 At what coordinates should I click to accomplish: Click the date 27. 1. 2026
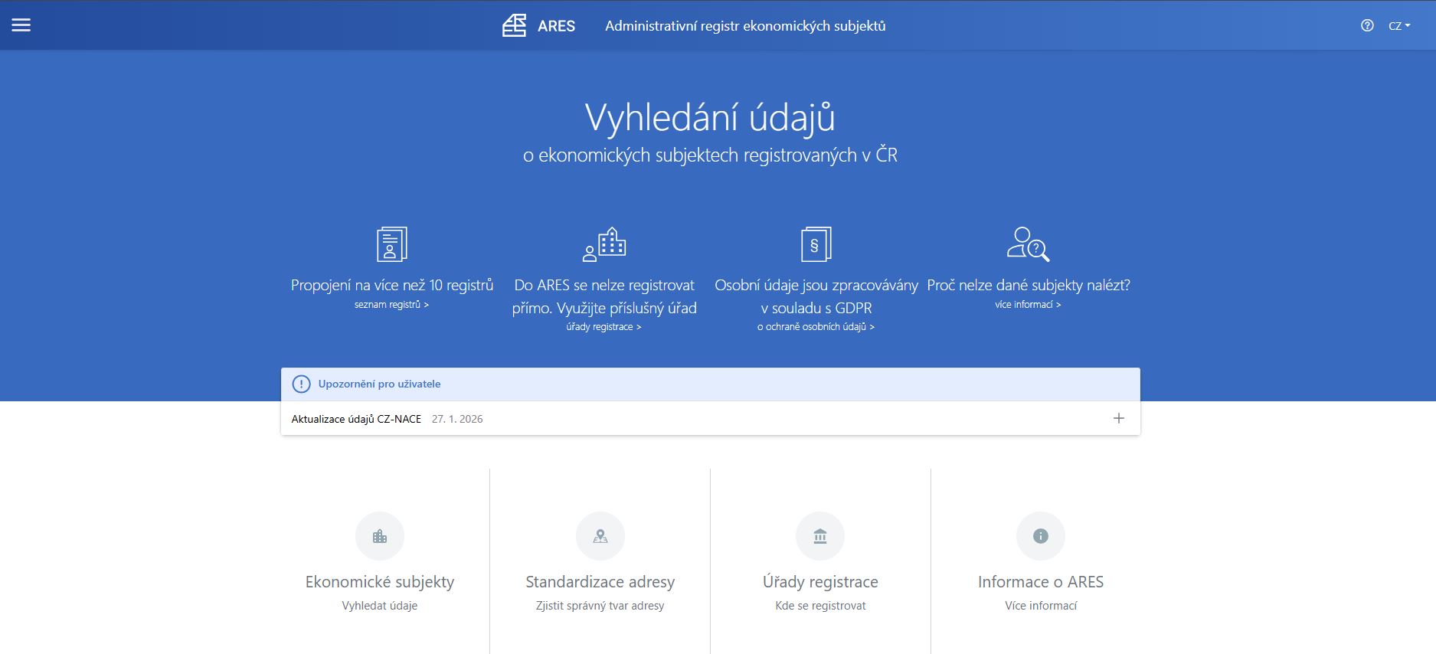click(457, 419)
